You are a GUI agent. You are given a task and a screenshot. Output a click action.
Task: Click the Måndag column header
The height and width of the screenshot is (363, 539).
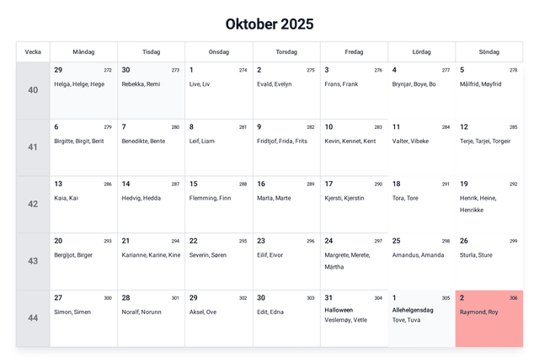[83, 52]
